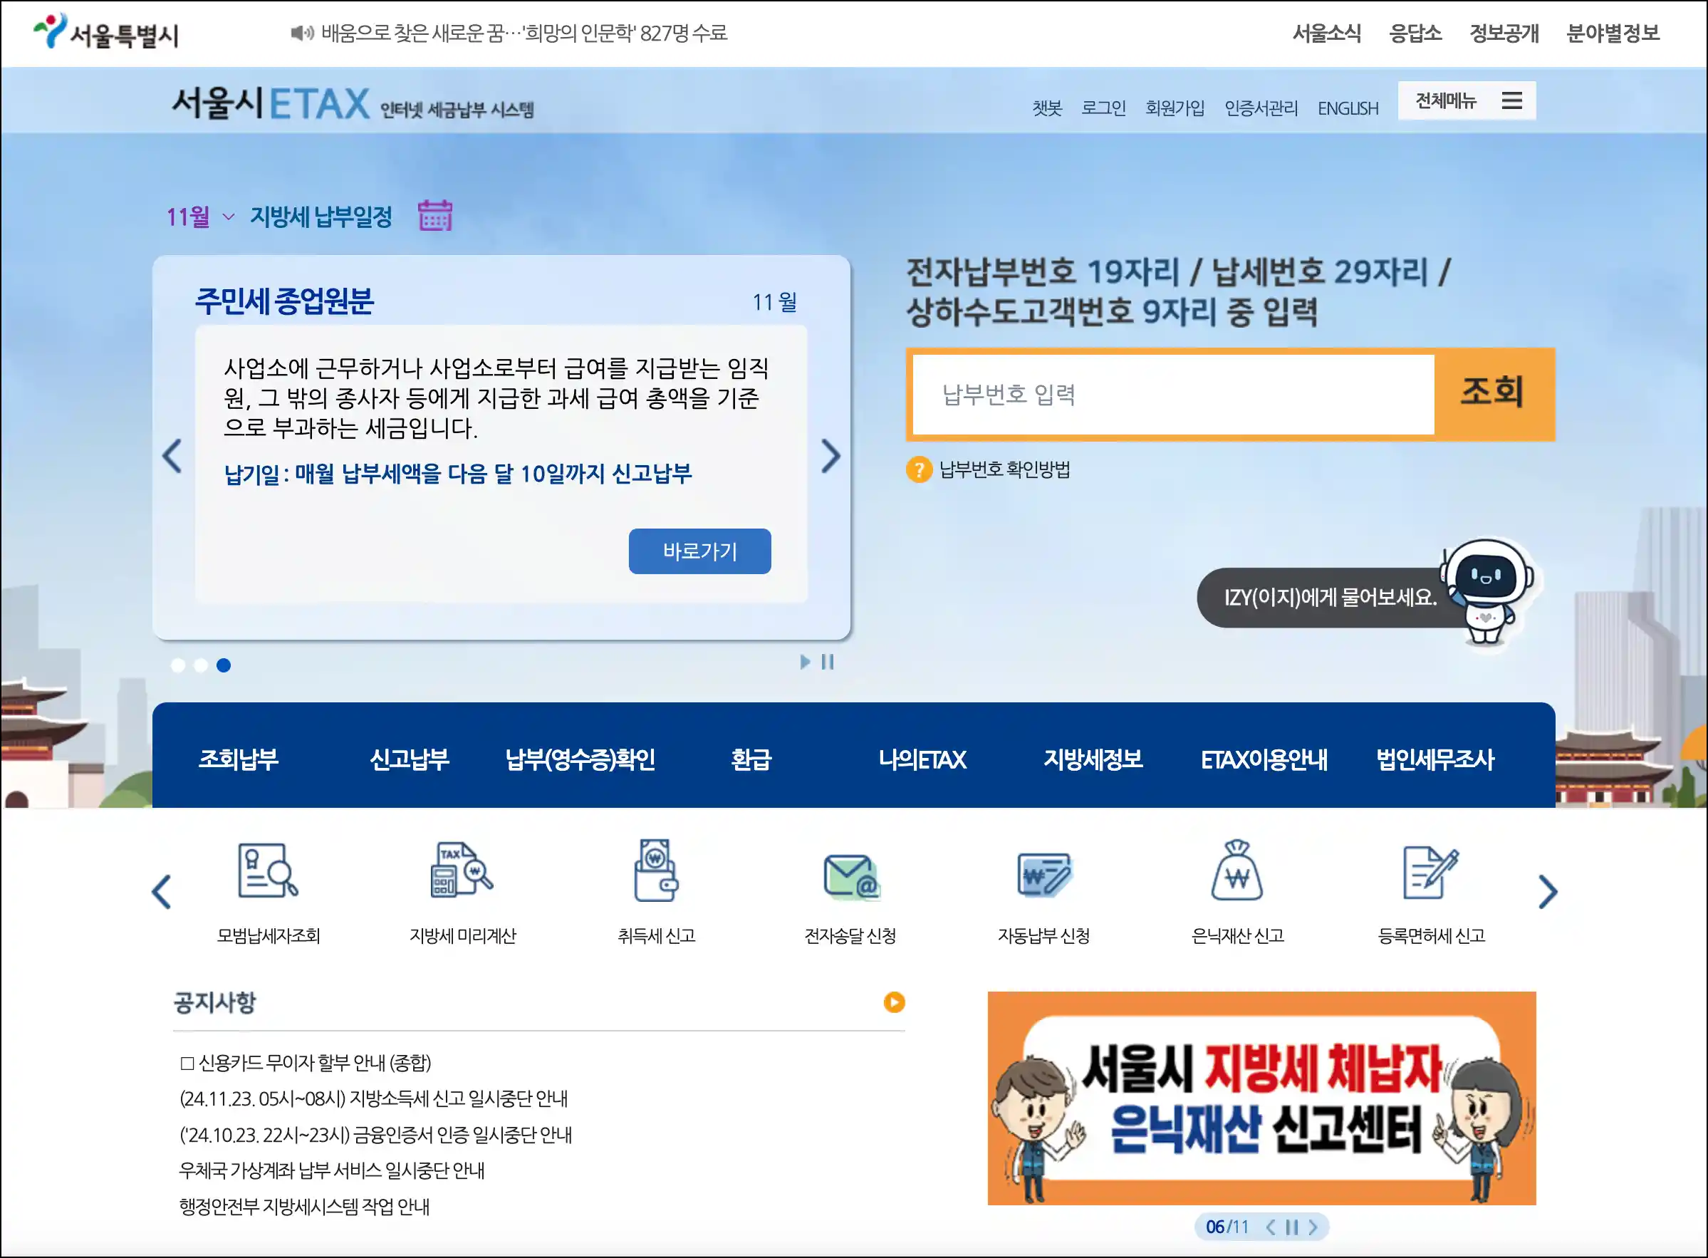Click the 바로가기 button
1708x1258 pixels.
699,551
